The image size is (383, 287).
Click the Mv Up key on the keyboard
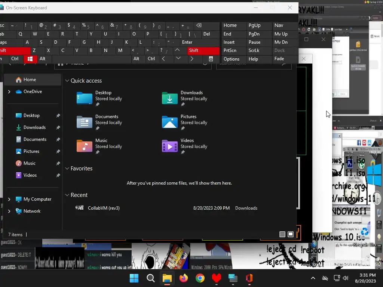[285, 34]
